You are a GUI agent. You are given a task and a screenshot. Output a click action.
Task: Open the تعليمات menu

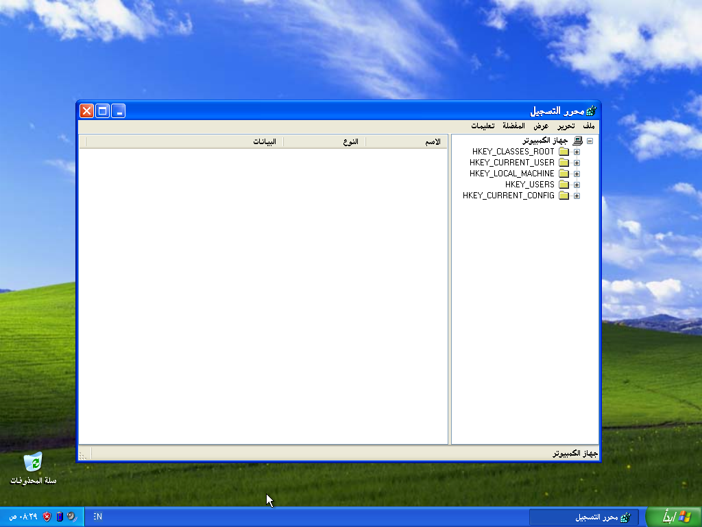click(x=483, y=126)
